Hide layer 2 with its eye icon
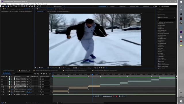Viewport: 184px width, 104px height. coord(2,80)
